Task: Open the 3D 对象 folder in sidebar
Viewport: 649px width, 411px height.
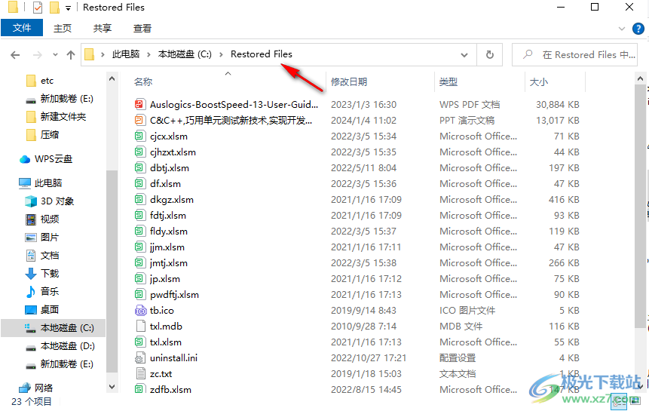Action: pos(57,201)
